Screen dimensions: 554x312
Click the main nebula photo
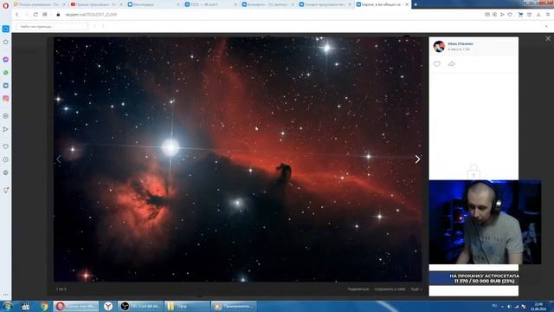(237, 159)
